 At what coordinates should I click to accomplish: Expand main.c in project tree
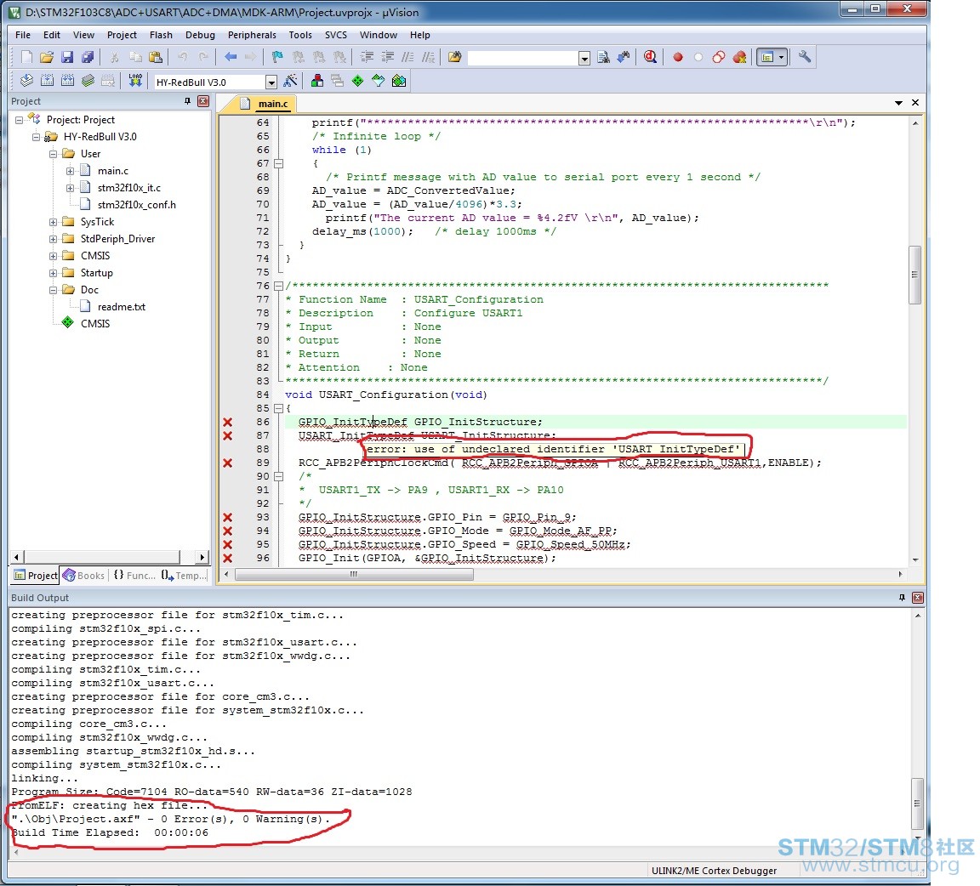tap(70, 171)
